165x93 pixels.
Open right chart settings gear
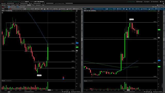coord(130,9)
